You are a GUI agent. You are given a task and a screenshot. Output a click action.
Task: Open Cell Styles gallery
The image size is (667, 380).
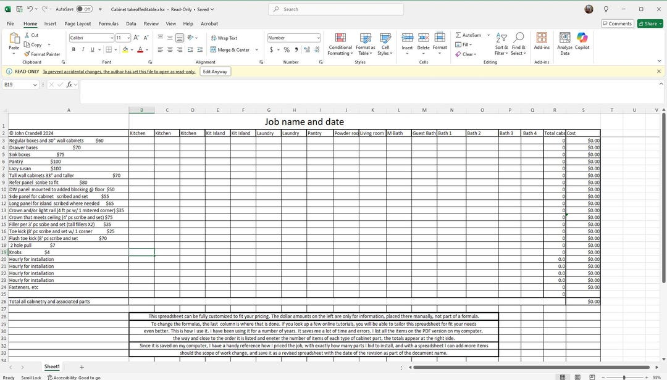pos(385,44)
